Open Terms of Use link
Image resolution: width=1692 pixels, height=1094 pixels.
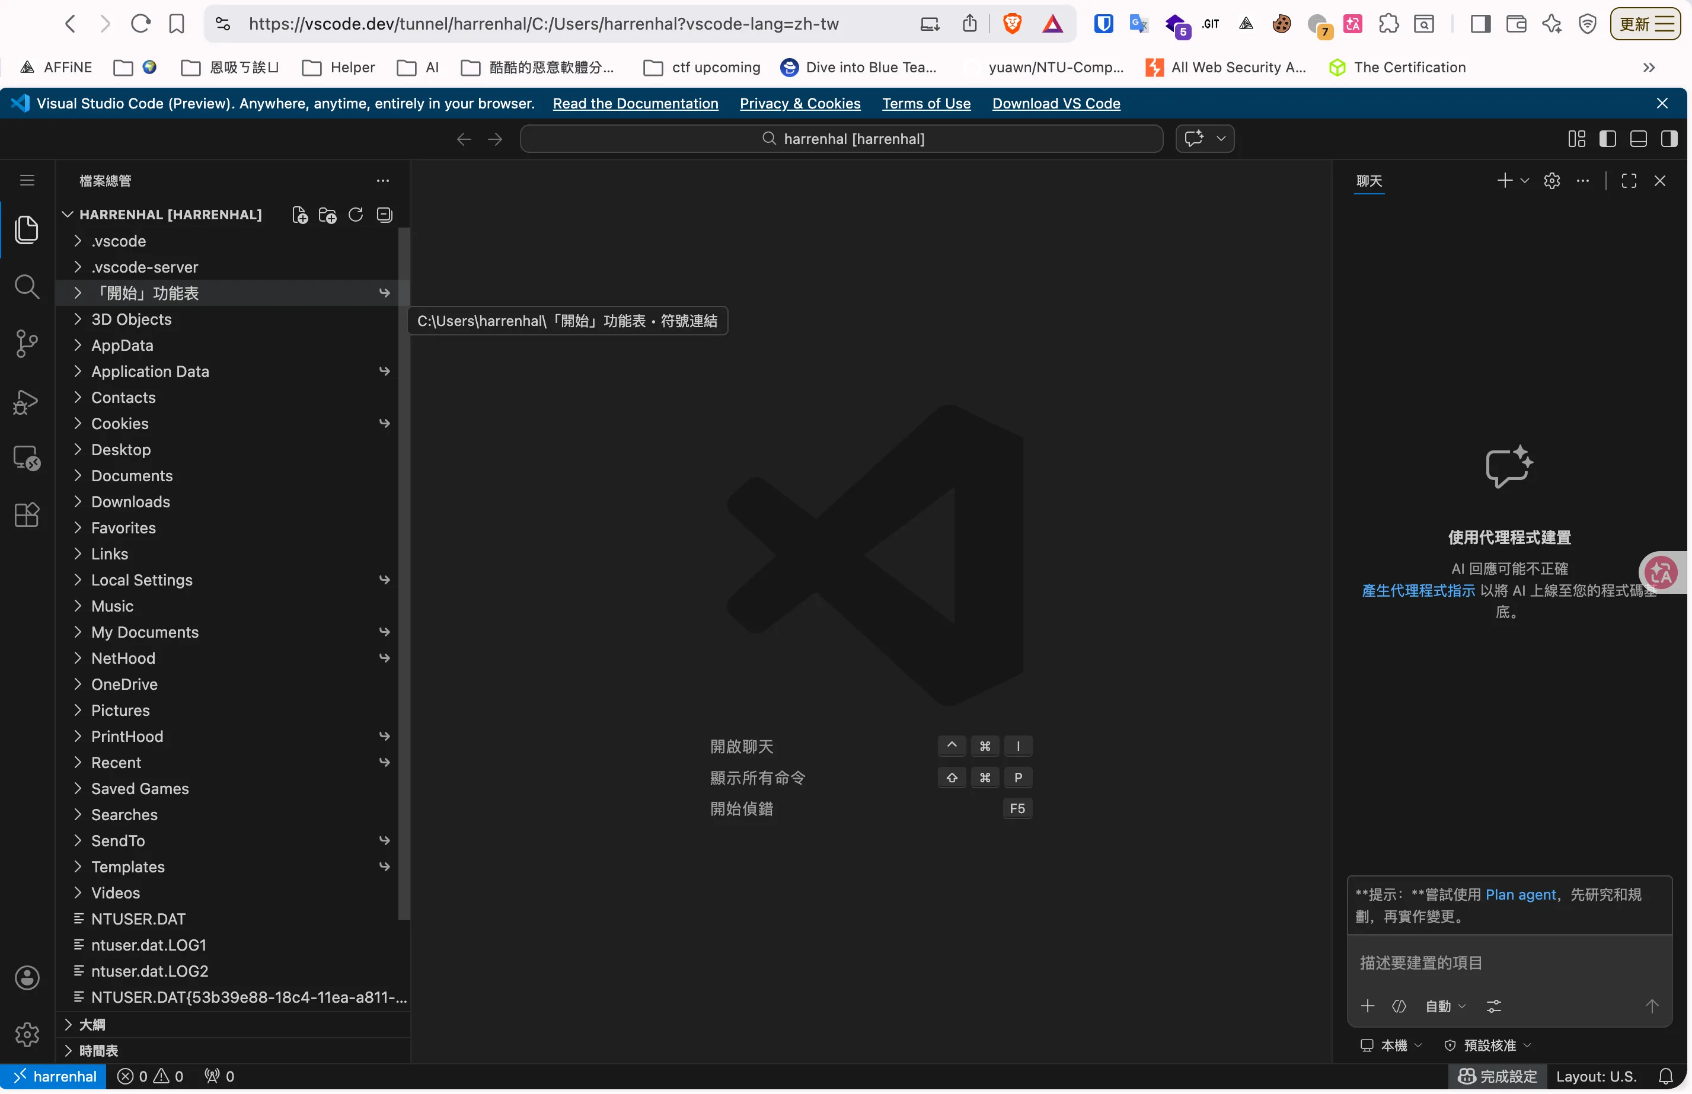point(926,104)
